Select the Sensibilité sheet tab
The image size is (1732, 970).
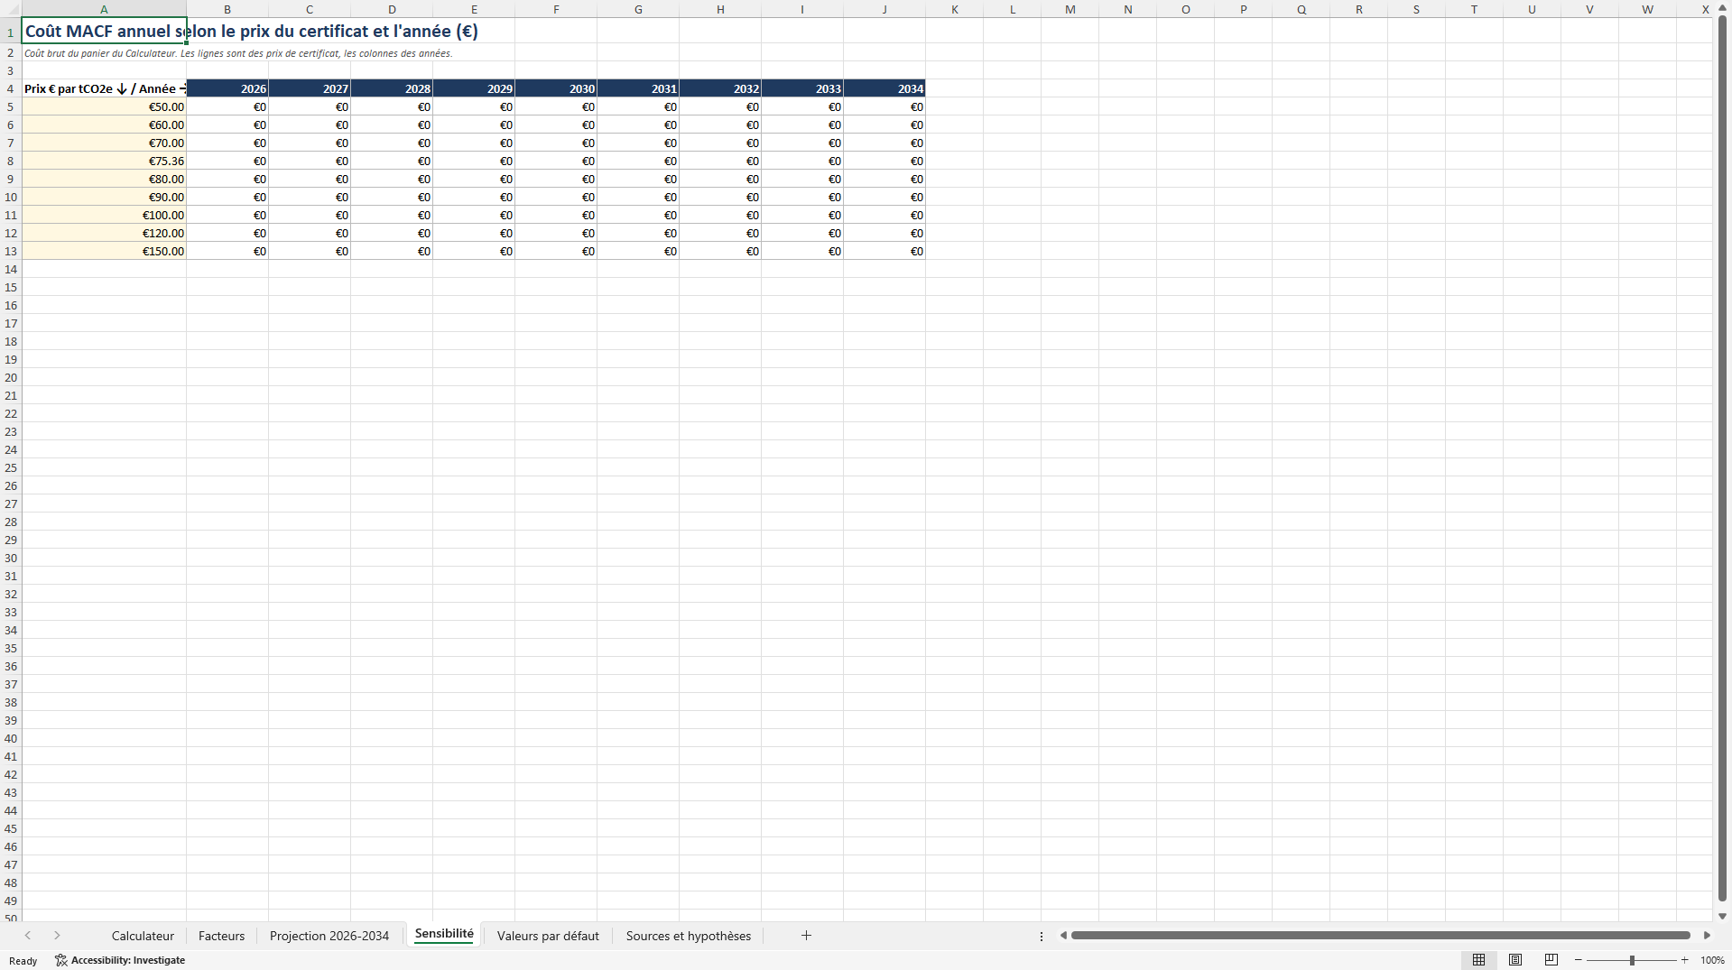pyautogui.click(x=444, y=934)
